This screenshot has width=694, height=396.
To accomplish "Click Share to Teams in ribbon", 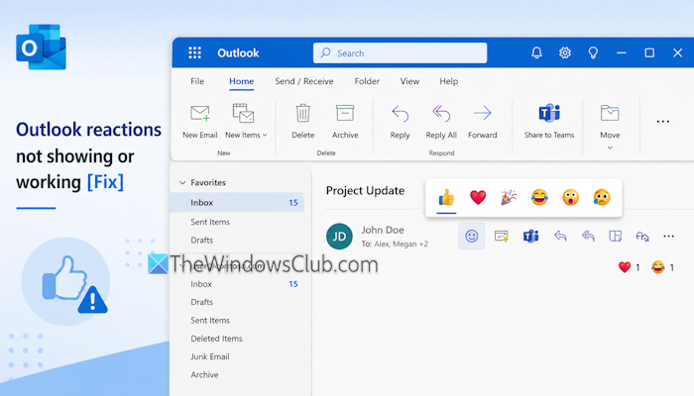I will (x=549, y=122).
